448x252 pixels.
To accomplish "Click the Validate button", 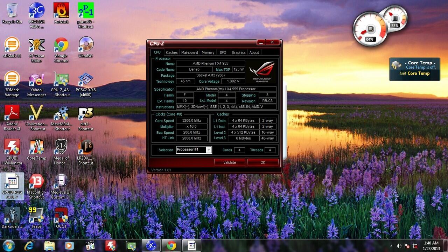I will pos(230,162).
